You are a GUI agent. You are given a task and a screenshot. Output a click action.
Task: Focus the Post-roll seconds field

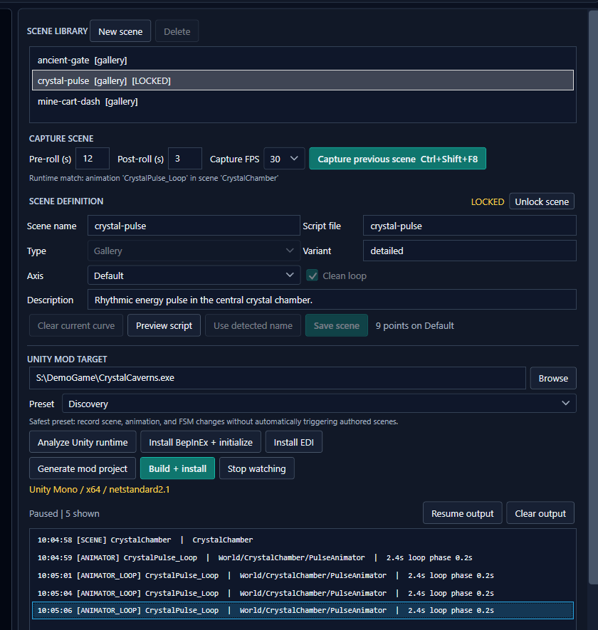coord(185,159)
